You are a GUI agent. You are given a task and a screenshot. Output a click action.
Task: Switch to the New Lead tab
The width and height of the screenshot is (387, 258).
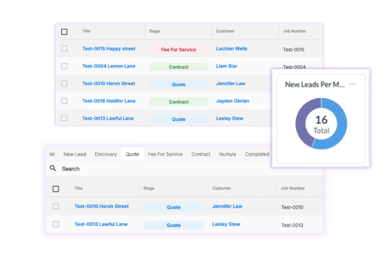click(74, 154)
